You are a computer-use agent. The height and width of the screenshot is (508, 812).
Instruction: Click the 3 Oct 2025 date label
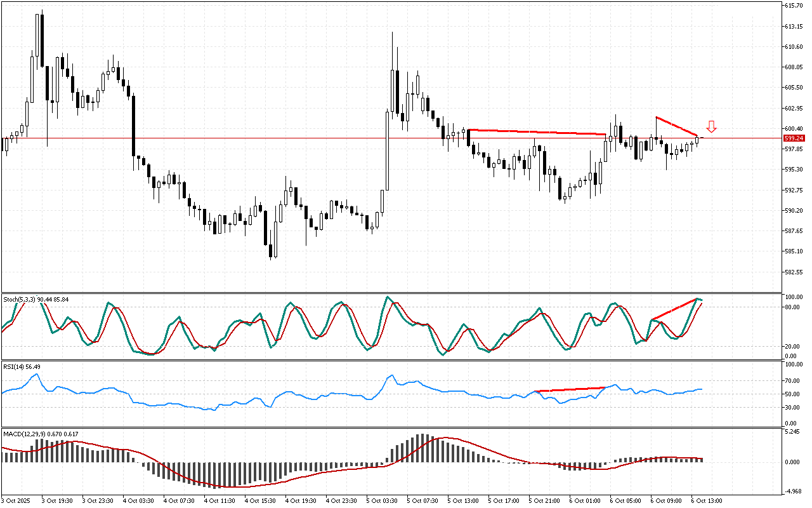[x=16, y=500]
